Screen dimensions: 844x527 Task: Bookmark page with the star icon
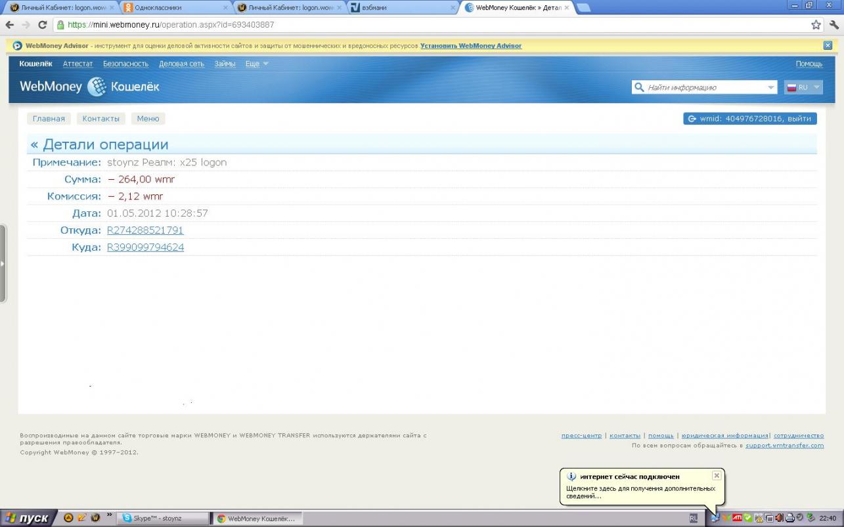coord(816,25)
